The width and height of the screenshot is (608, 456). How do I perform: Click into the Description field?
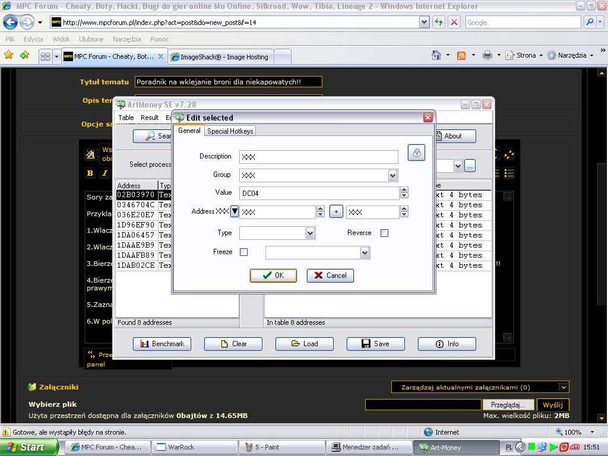(x=319, y=157)
